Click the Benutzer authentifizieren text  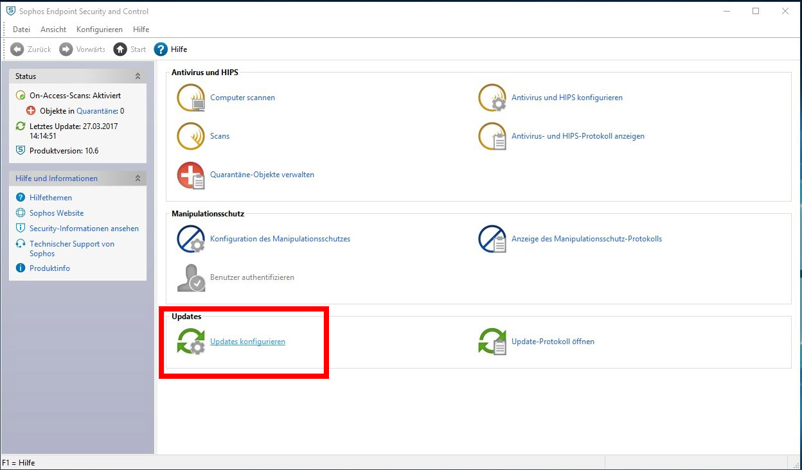pos(252,277)
